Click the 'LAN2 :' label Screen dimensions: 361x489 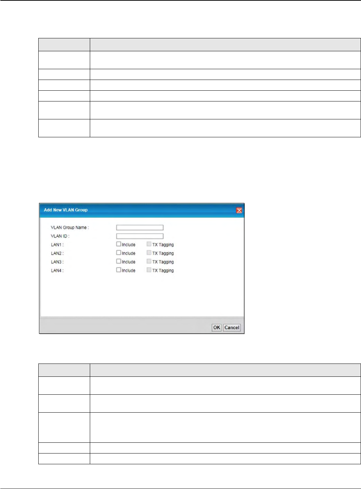point(57,253)
